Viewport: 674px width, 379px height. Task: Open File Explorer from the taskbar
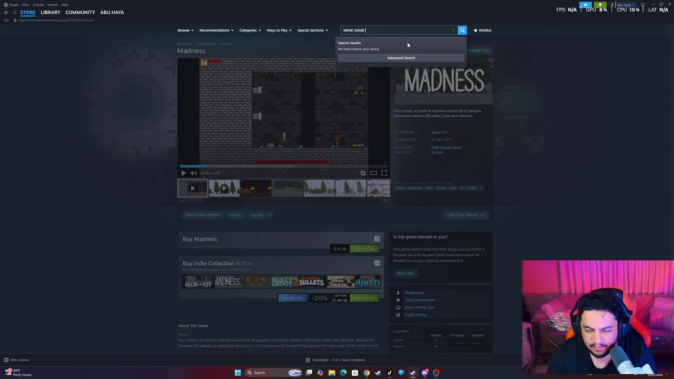(x=332, y=373)
